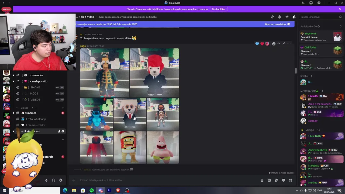Viewport: 345px width, 194px height.
Task: Open Microsoft Edge from the taskbar
Action: (65, 190)
